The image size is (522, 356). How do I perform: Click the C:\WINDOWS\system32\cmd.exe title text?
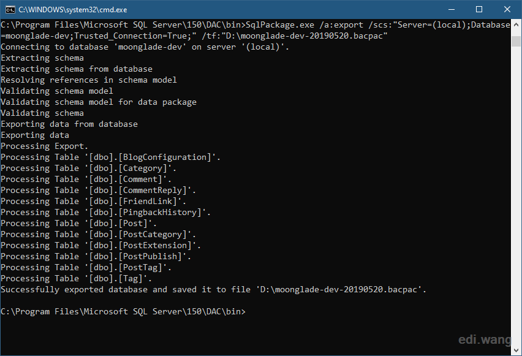[72, 10]
